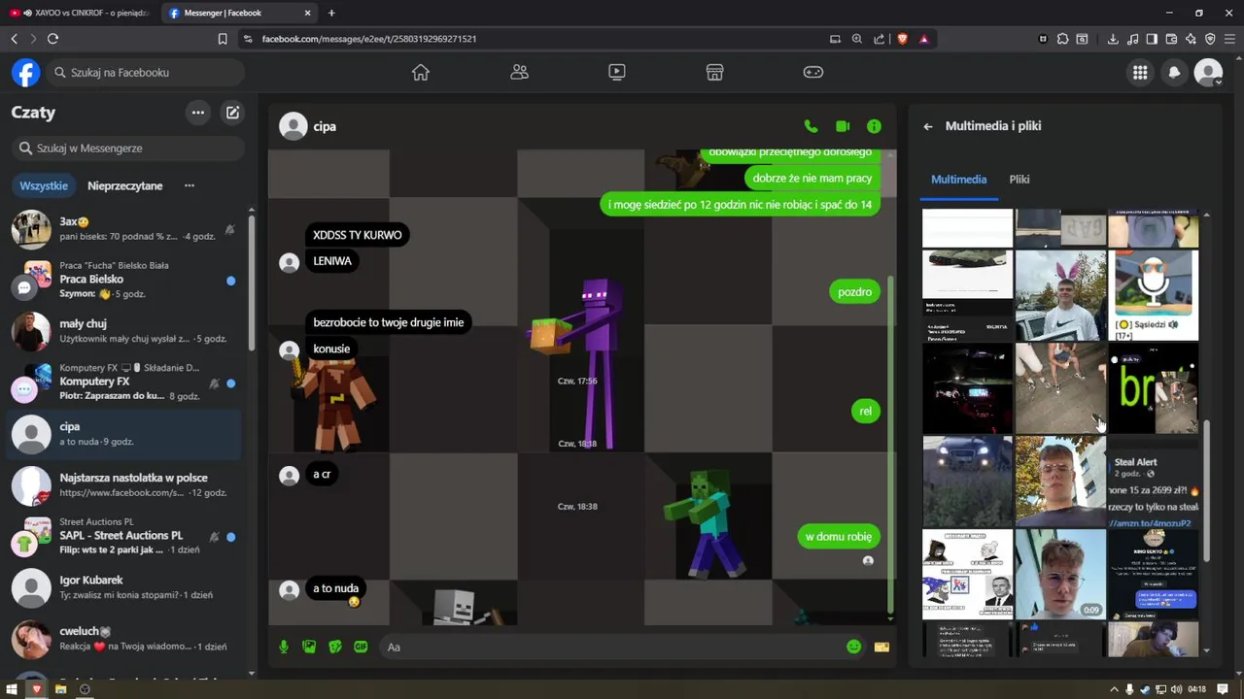Open the Windows Start menu

point(12,689)
